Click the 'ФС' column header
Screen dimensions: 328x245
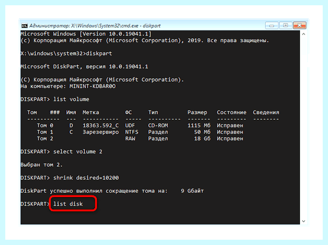click(x=129, y=112)
